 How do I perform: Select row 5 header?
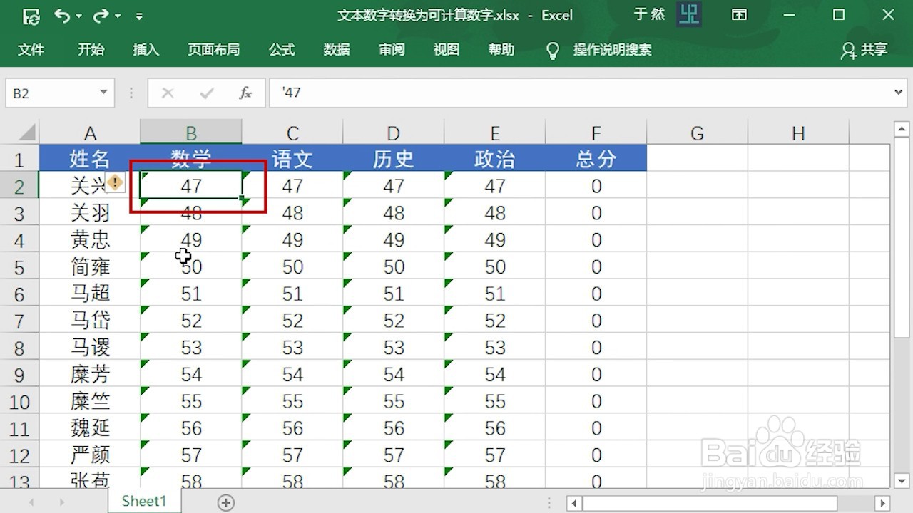[19, 267]
